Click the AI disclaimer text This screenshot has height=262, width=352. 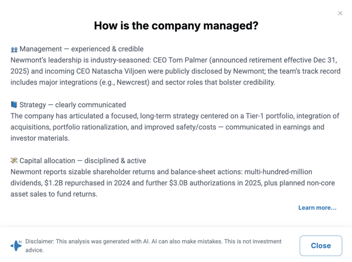(x=153, y=245)
